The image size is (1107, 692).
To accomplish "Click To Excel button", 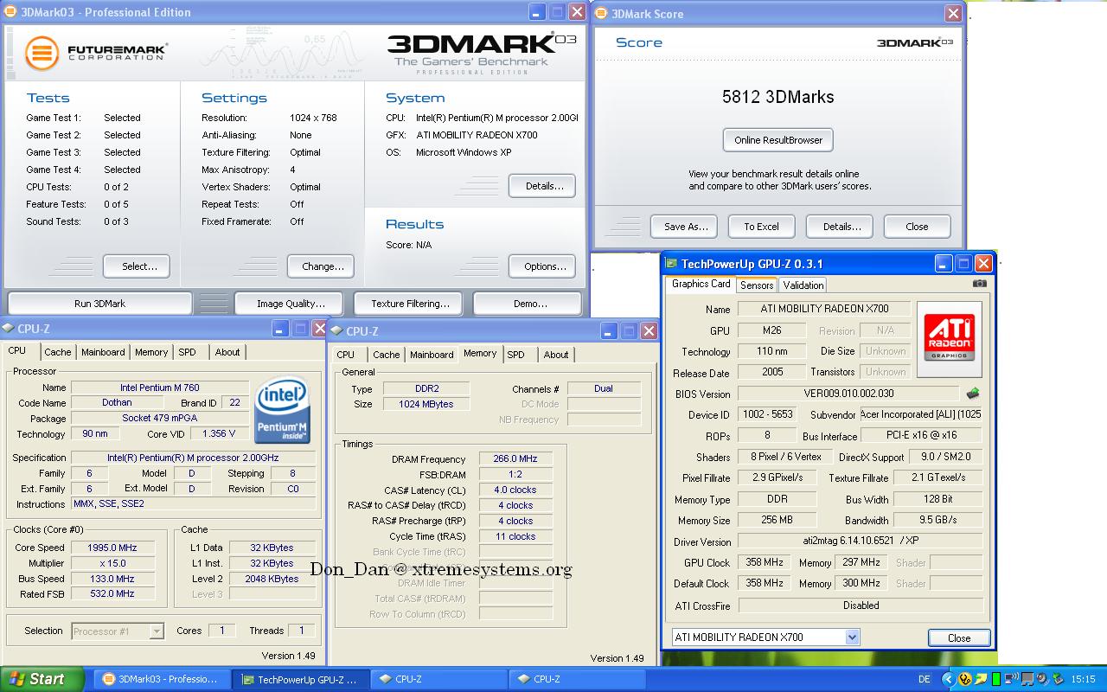I will click(761, 227).
